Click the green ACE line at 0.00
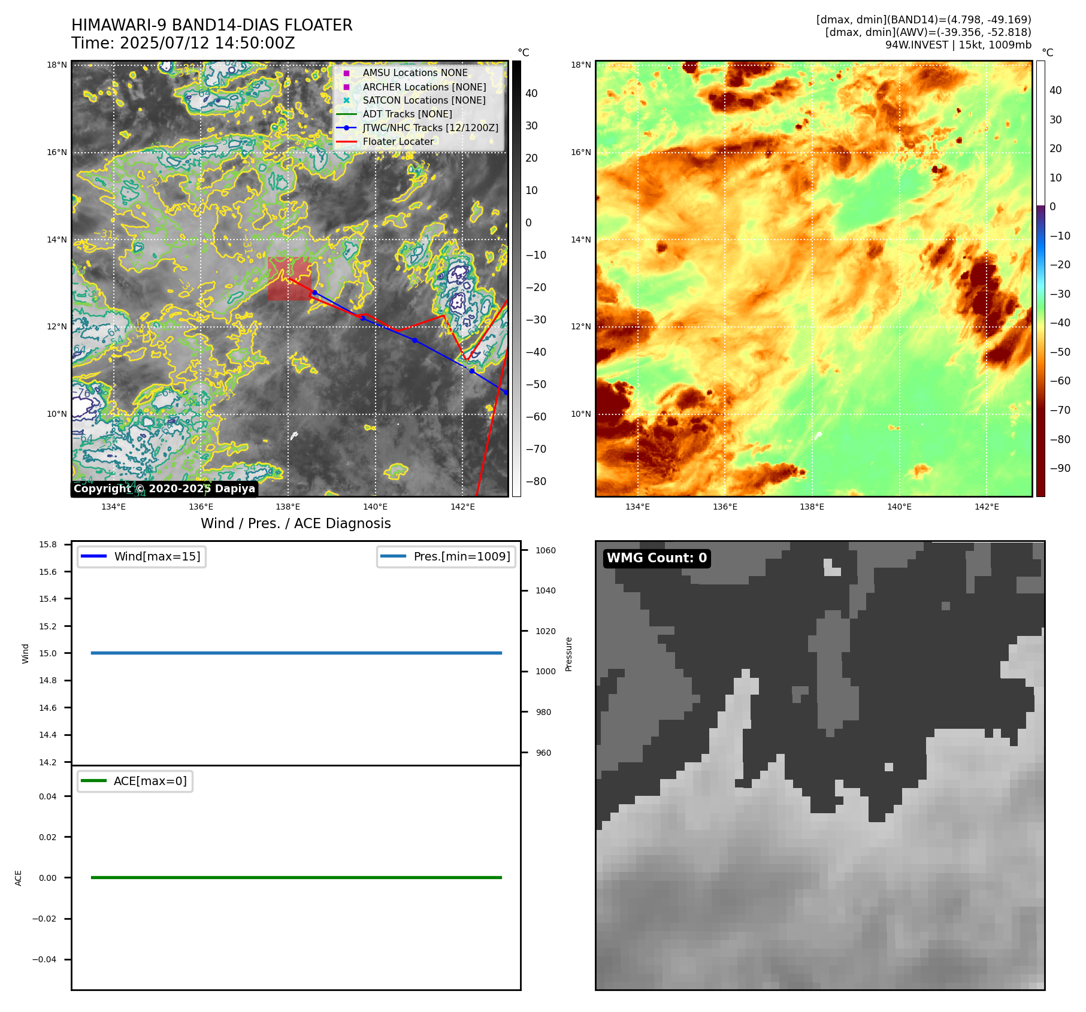Image resolution: width=1086 pixels, height=1012 pixels. 296,877
